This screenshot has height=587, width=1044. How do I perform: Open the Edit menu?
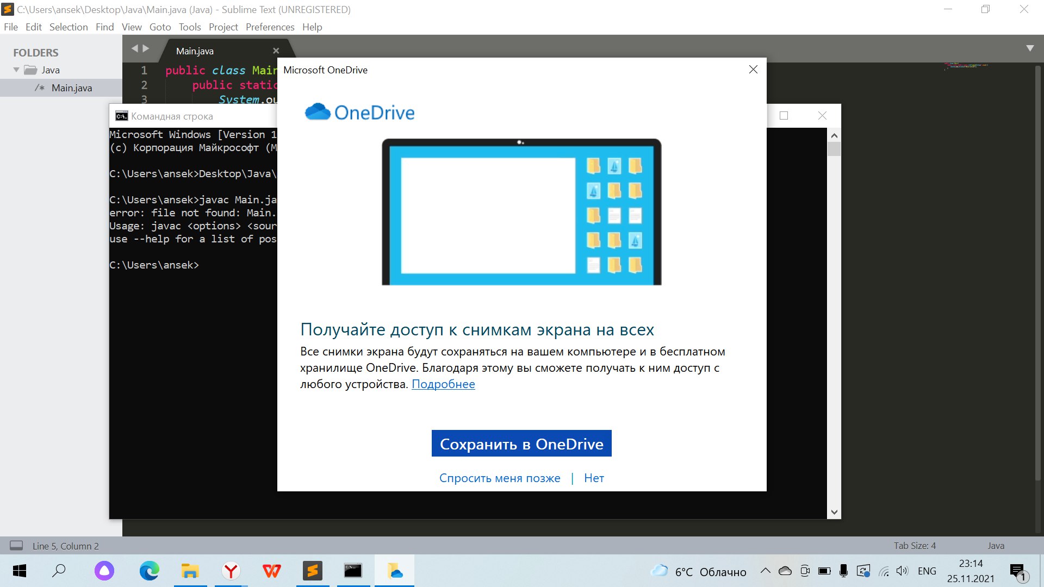[x=34, y=27]
